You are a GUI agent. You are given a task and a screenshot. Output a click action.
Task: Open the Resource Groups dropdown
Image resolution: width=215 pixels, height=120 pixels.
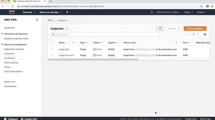coord(51,12)
